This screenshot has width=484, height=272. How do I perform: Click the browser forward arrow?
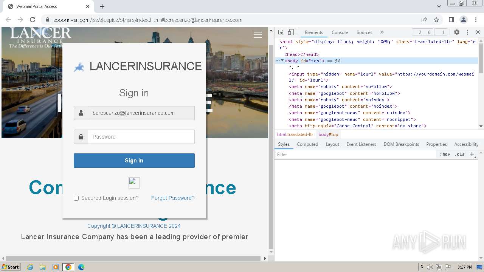tap(20, 20)
